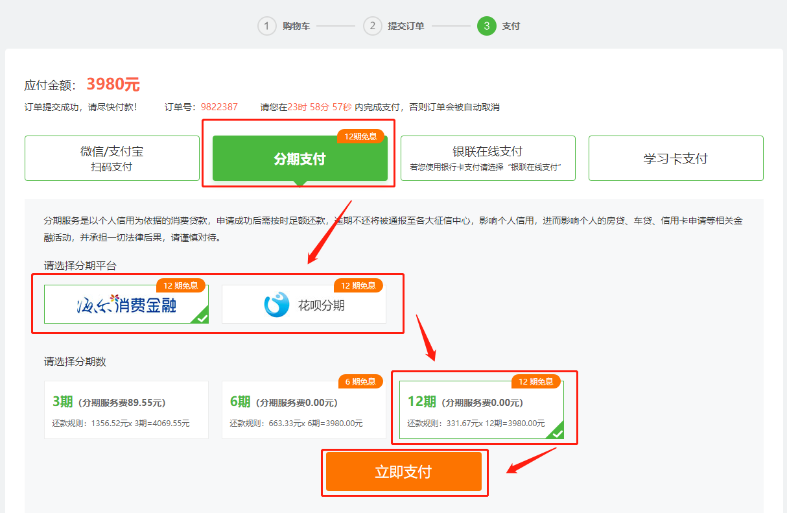The width and height of the screenshot is (787, 513).
Task: Click the green step 3 支付 circle
Action: tap(486, 26)
